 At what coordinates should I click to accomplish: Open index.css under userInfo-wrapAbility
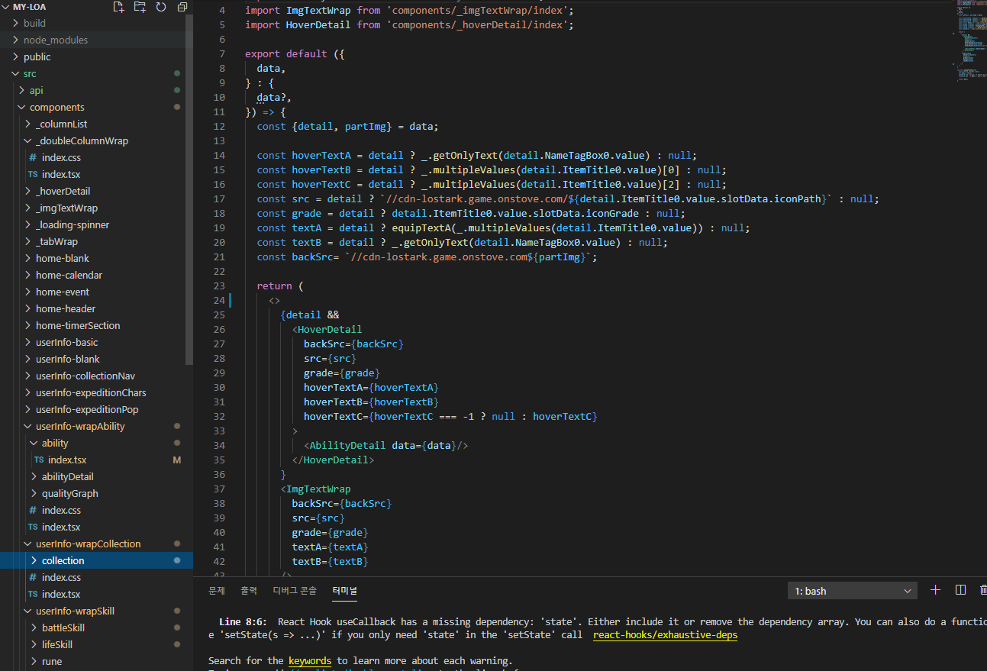pyautogui.click(x=95, y=510)
